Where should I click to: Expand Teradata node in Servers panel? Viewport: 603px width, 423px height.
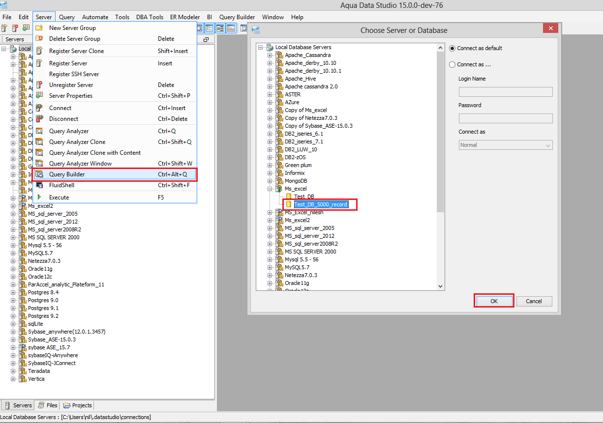click(x=13, y=371)
